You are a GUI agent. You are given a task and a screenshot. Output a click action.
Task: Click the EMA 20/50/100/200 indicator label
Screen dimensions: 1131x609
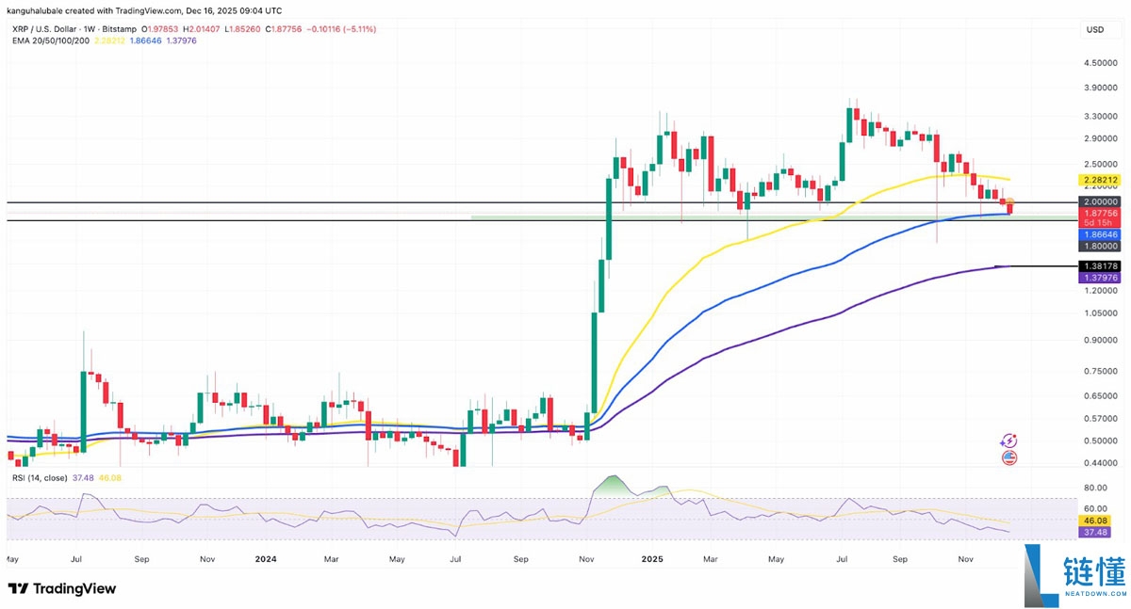(51, 42)
